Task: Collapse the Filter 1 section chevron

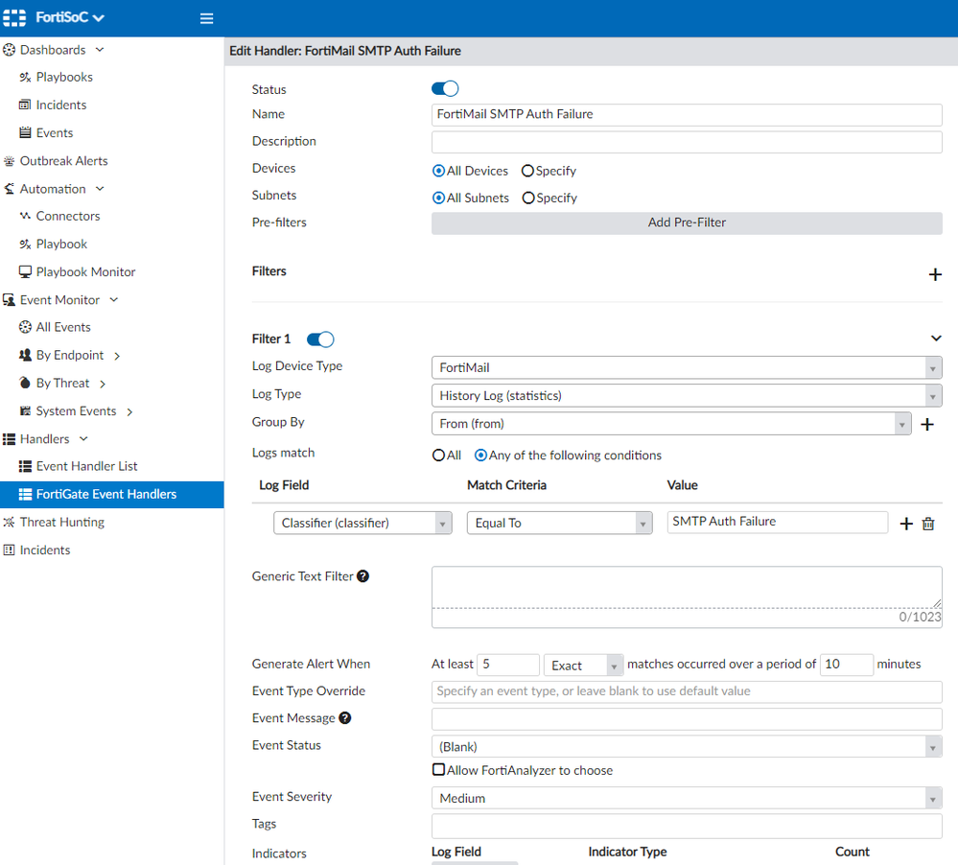Action: click(x=936, y=339)
